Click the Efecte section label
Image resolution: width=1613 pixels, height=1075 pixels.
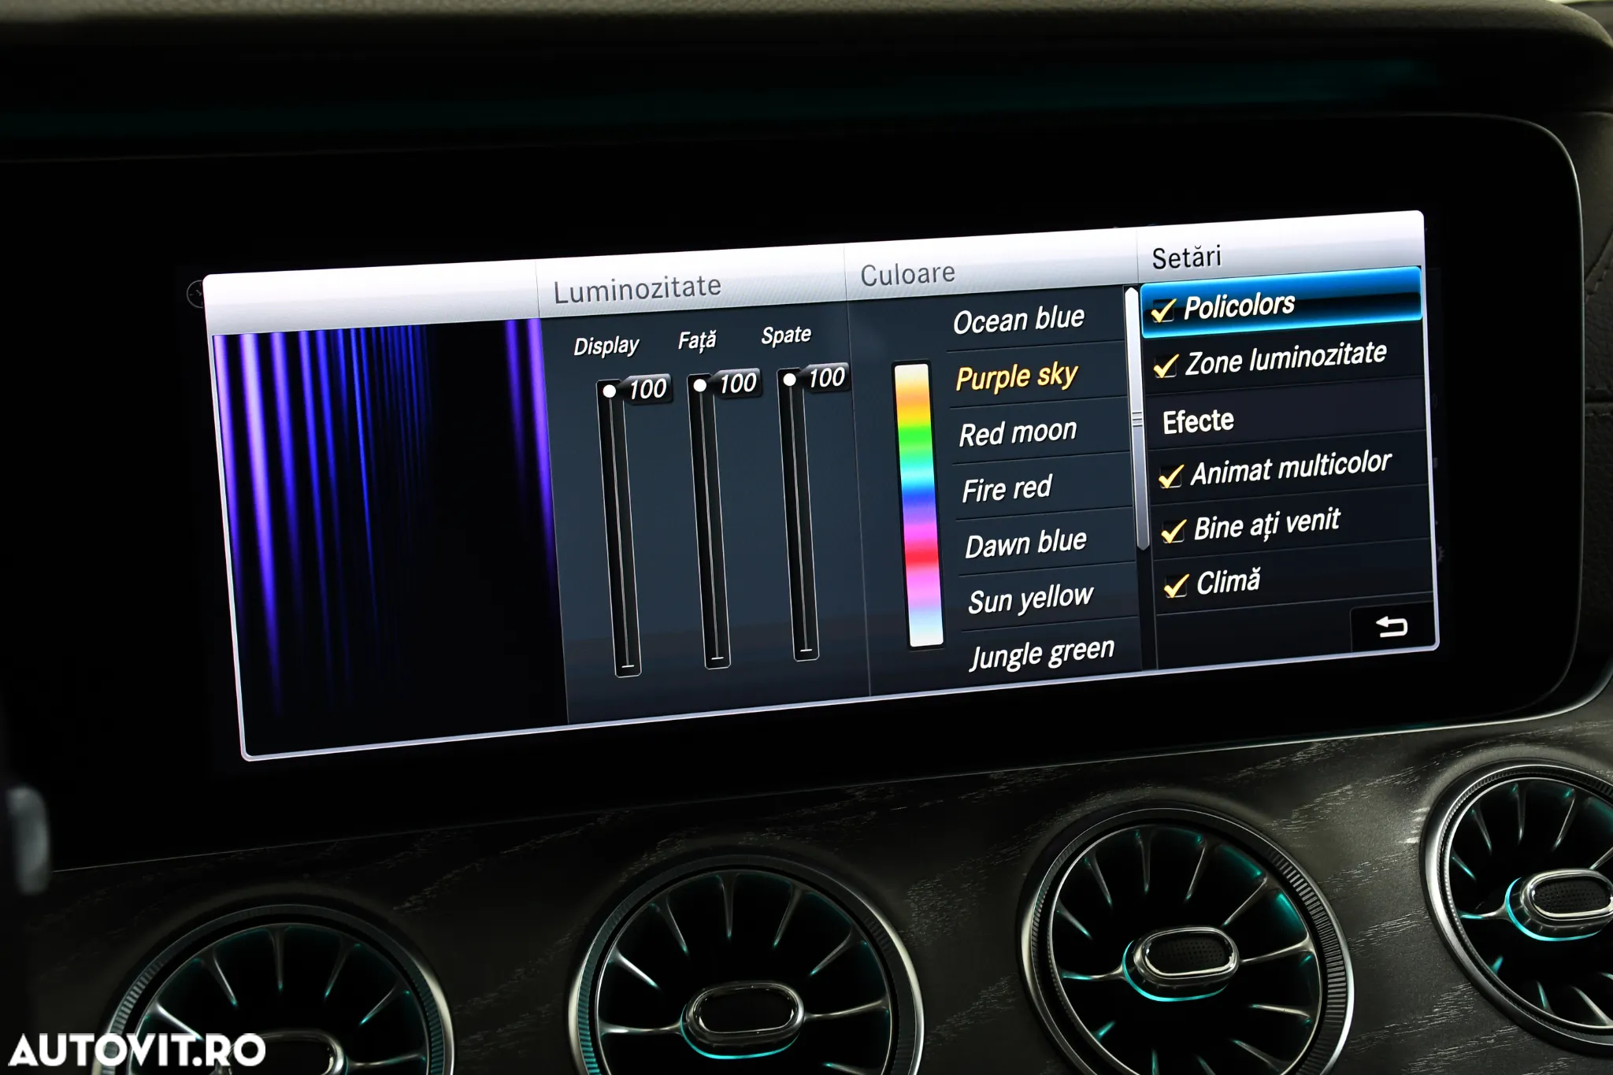[x=1198, y=421]
